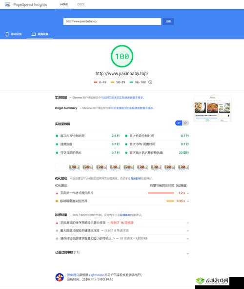Click the blue analyze button beside URL field
Screen dimensions: 244x289
[x=168, y=21]
